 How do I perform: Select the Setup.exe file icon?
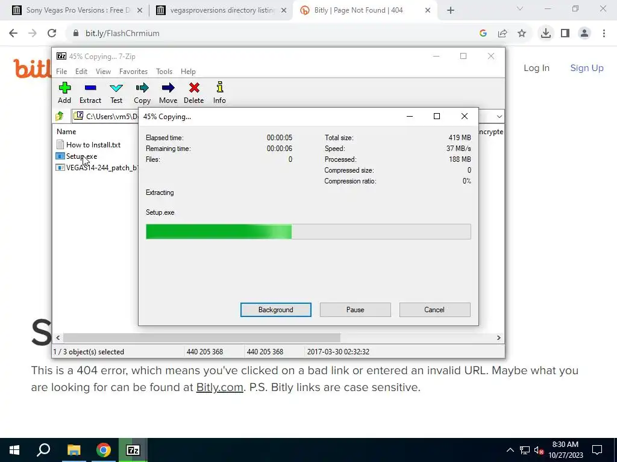[60, 156]
